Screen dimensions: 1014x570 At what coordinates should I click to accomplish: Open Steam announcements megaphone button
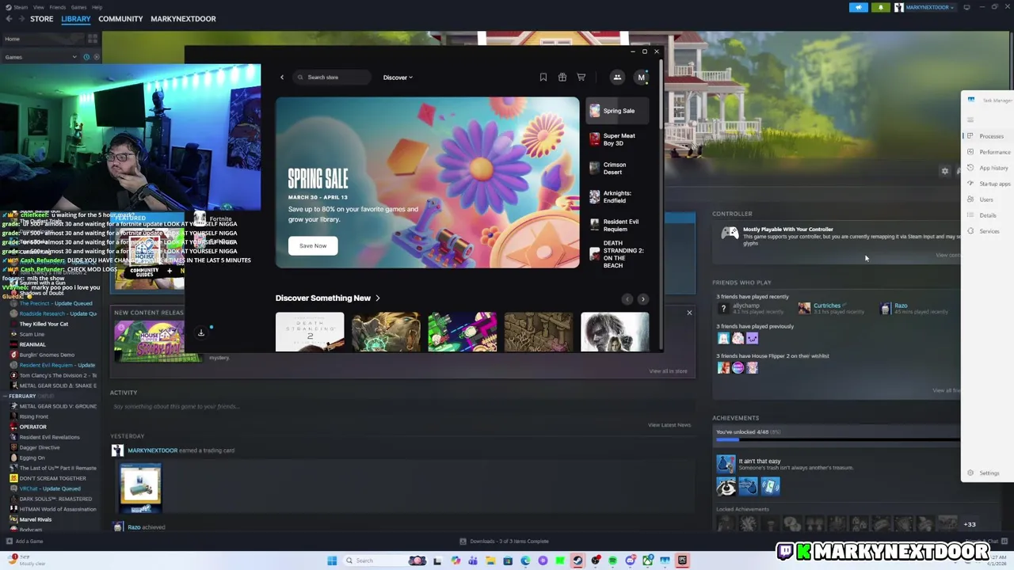point(859,7)
